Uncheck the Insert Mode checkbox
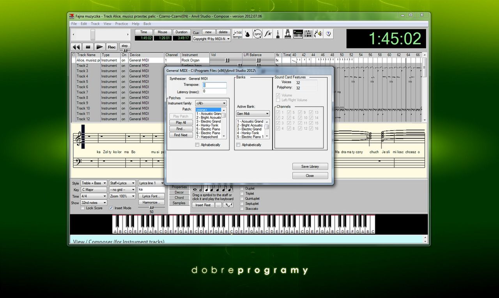499x298 pixels. tap(111, 208)
